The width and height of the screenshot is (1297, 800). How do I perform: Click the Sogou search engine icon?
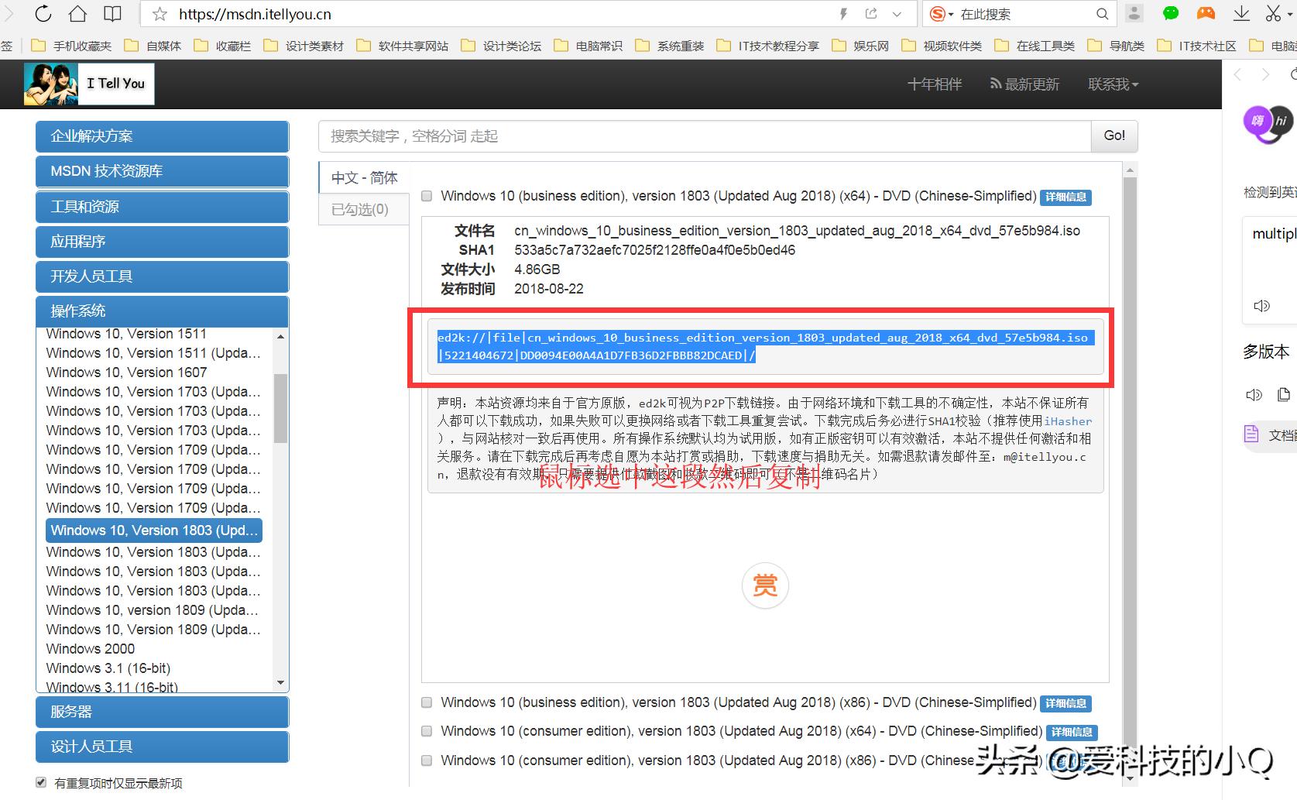938,13
